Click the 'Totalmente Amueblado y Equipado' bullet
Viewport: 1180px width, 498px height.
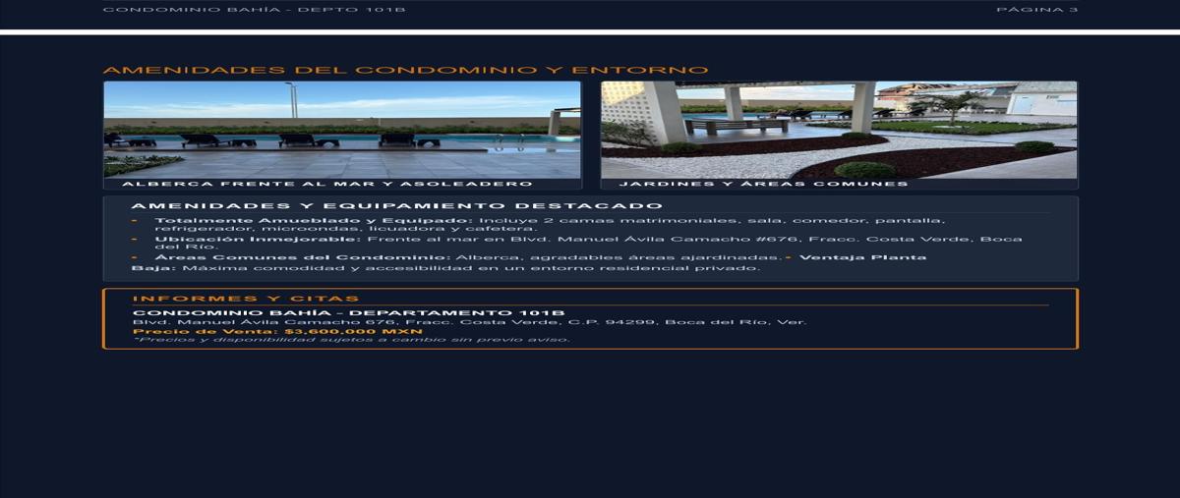[x=550, y=225]
